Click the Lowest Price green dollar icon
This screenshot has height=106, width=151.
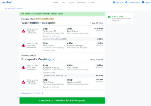coord(109,17)
